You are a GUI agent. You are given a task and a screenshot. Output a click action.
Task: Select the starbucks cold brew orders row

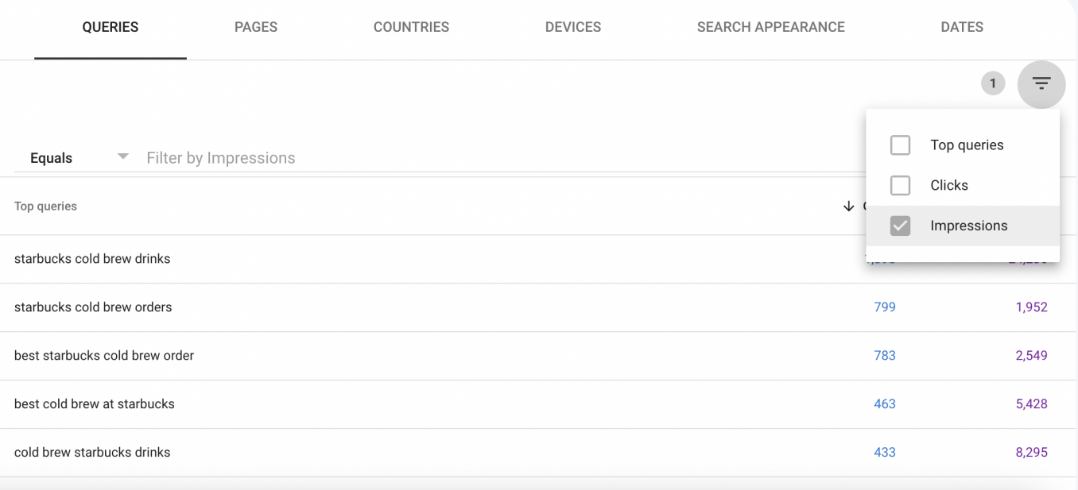pyautogui.click(x=93, y=307)
